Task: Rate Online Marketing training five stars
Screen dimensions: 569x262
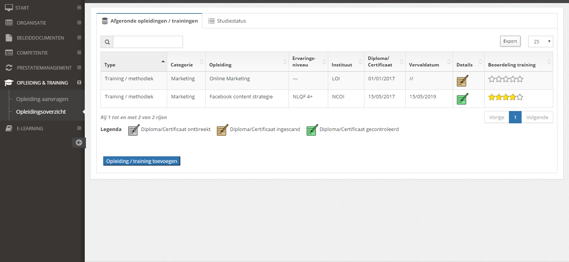Action: click(520, 79)
